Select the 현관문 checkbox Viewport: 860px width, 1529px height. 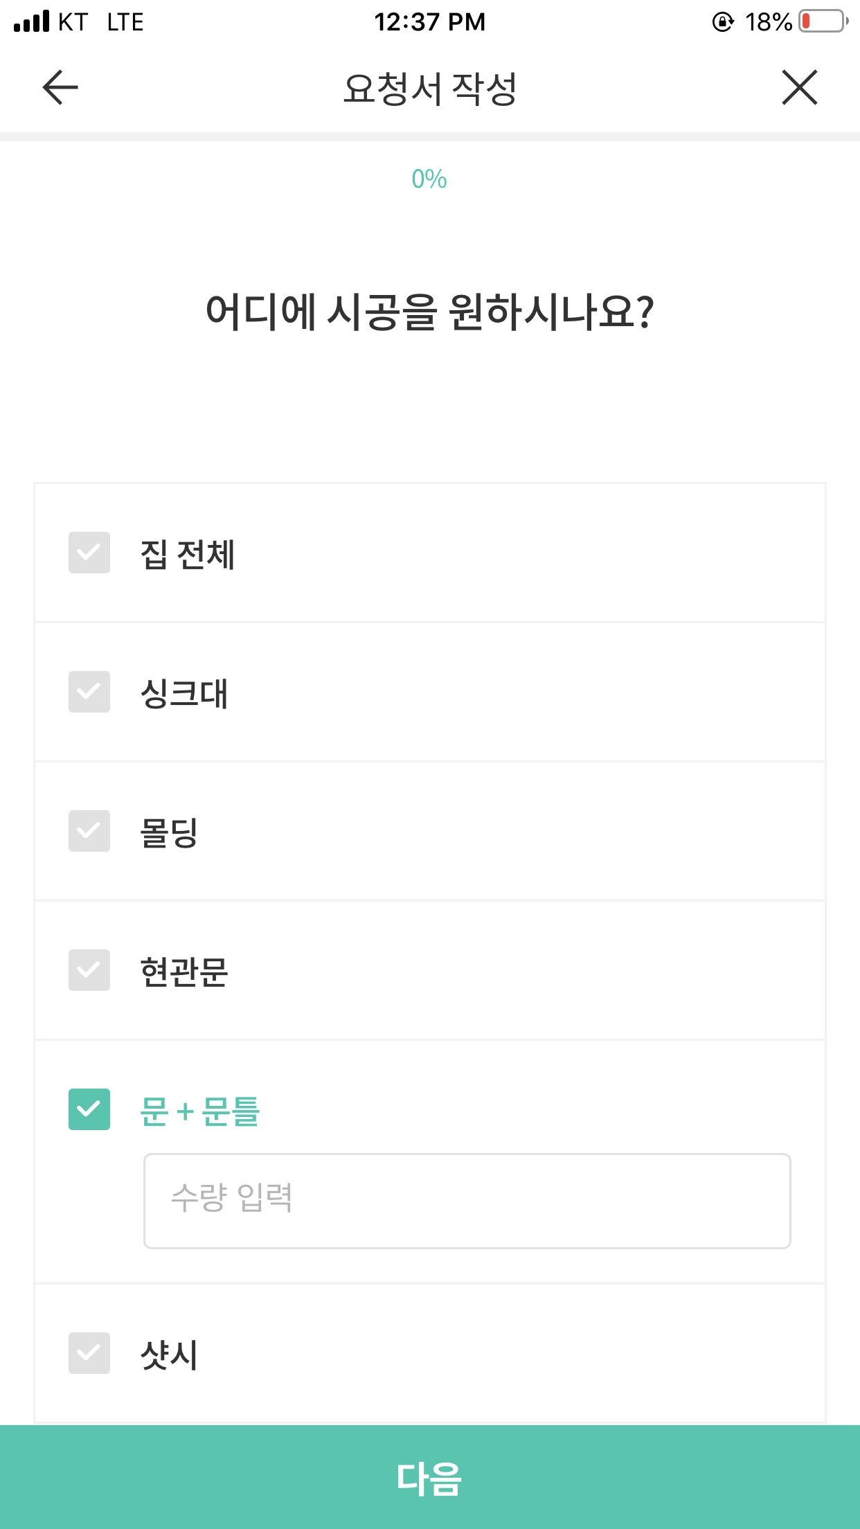pos(89,970)
